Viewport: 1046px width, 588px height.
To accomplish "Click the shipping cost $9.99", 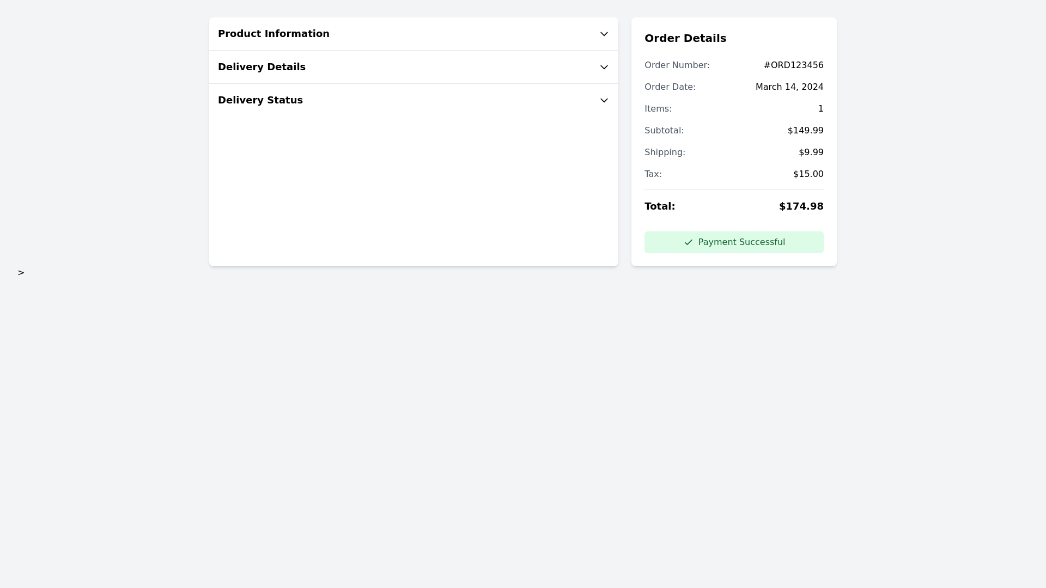I will (811, 152).
